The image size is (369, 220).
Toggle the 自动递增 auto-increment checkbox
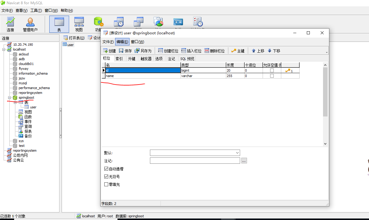click(106, 169)
